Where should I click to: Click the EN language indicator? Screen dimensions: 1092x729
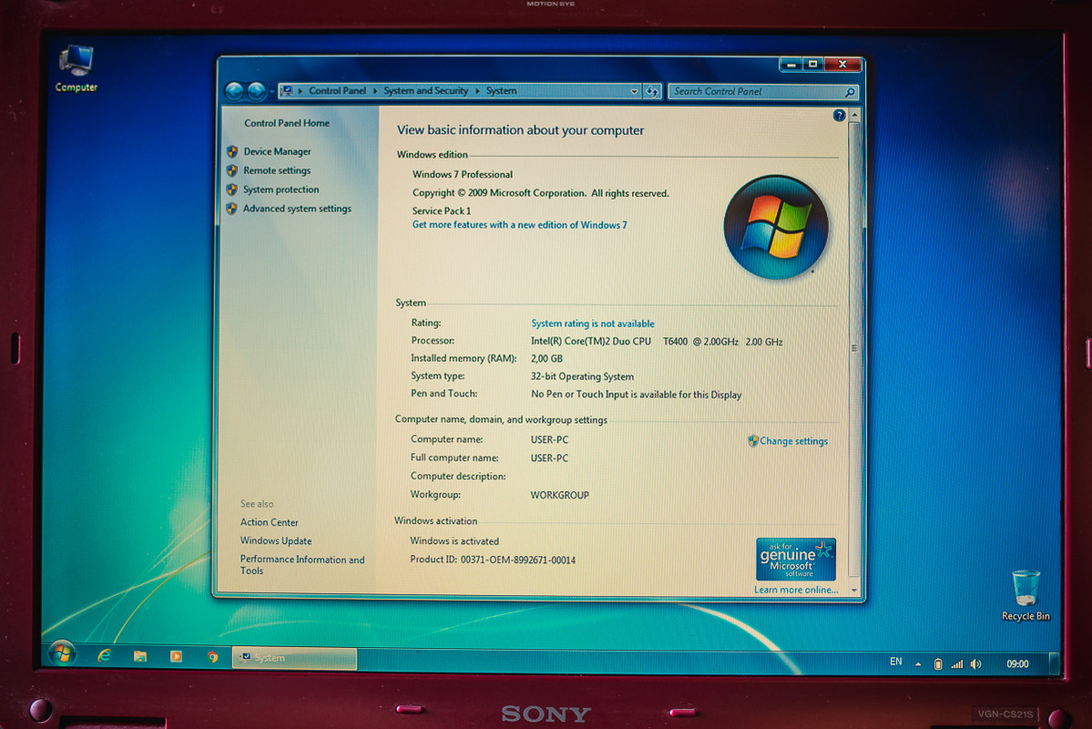895,662
